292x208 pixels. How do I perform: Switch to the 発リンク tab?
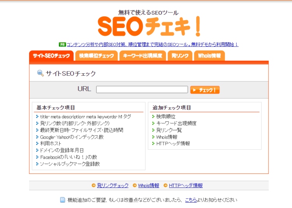coord(180,55)
